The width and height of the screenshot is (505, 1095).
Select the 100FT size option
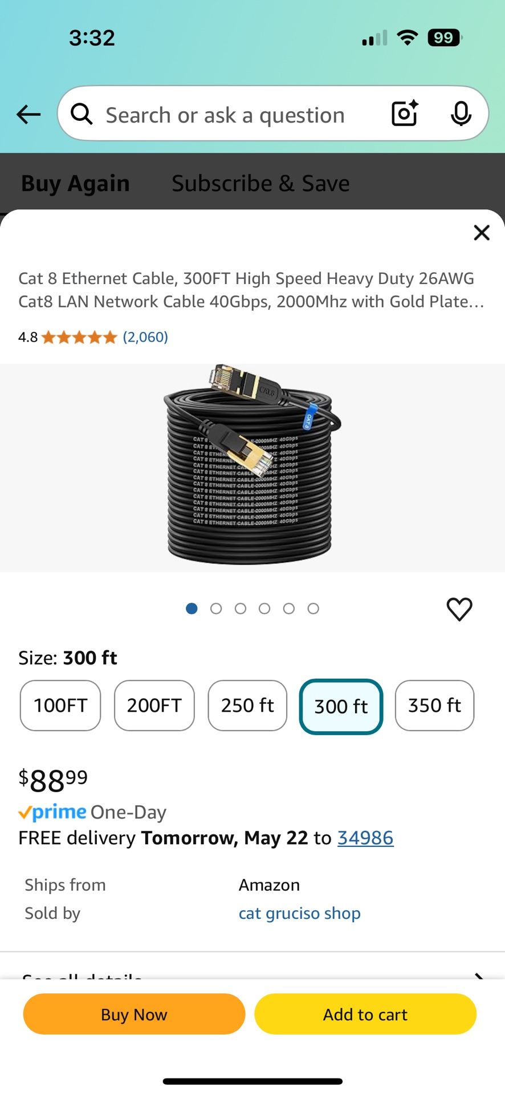pyautogui.click(x=60, y=705)
